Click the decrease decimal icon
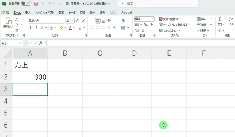This screenshot has height=137, width=235. coord(143,30)
